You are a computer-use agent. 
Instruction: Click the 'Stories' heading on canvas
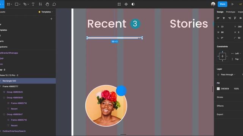point(189,24)
